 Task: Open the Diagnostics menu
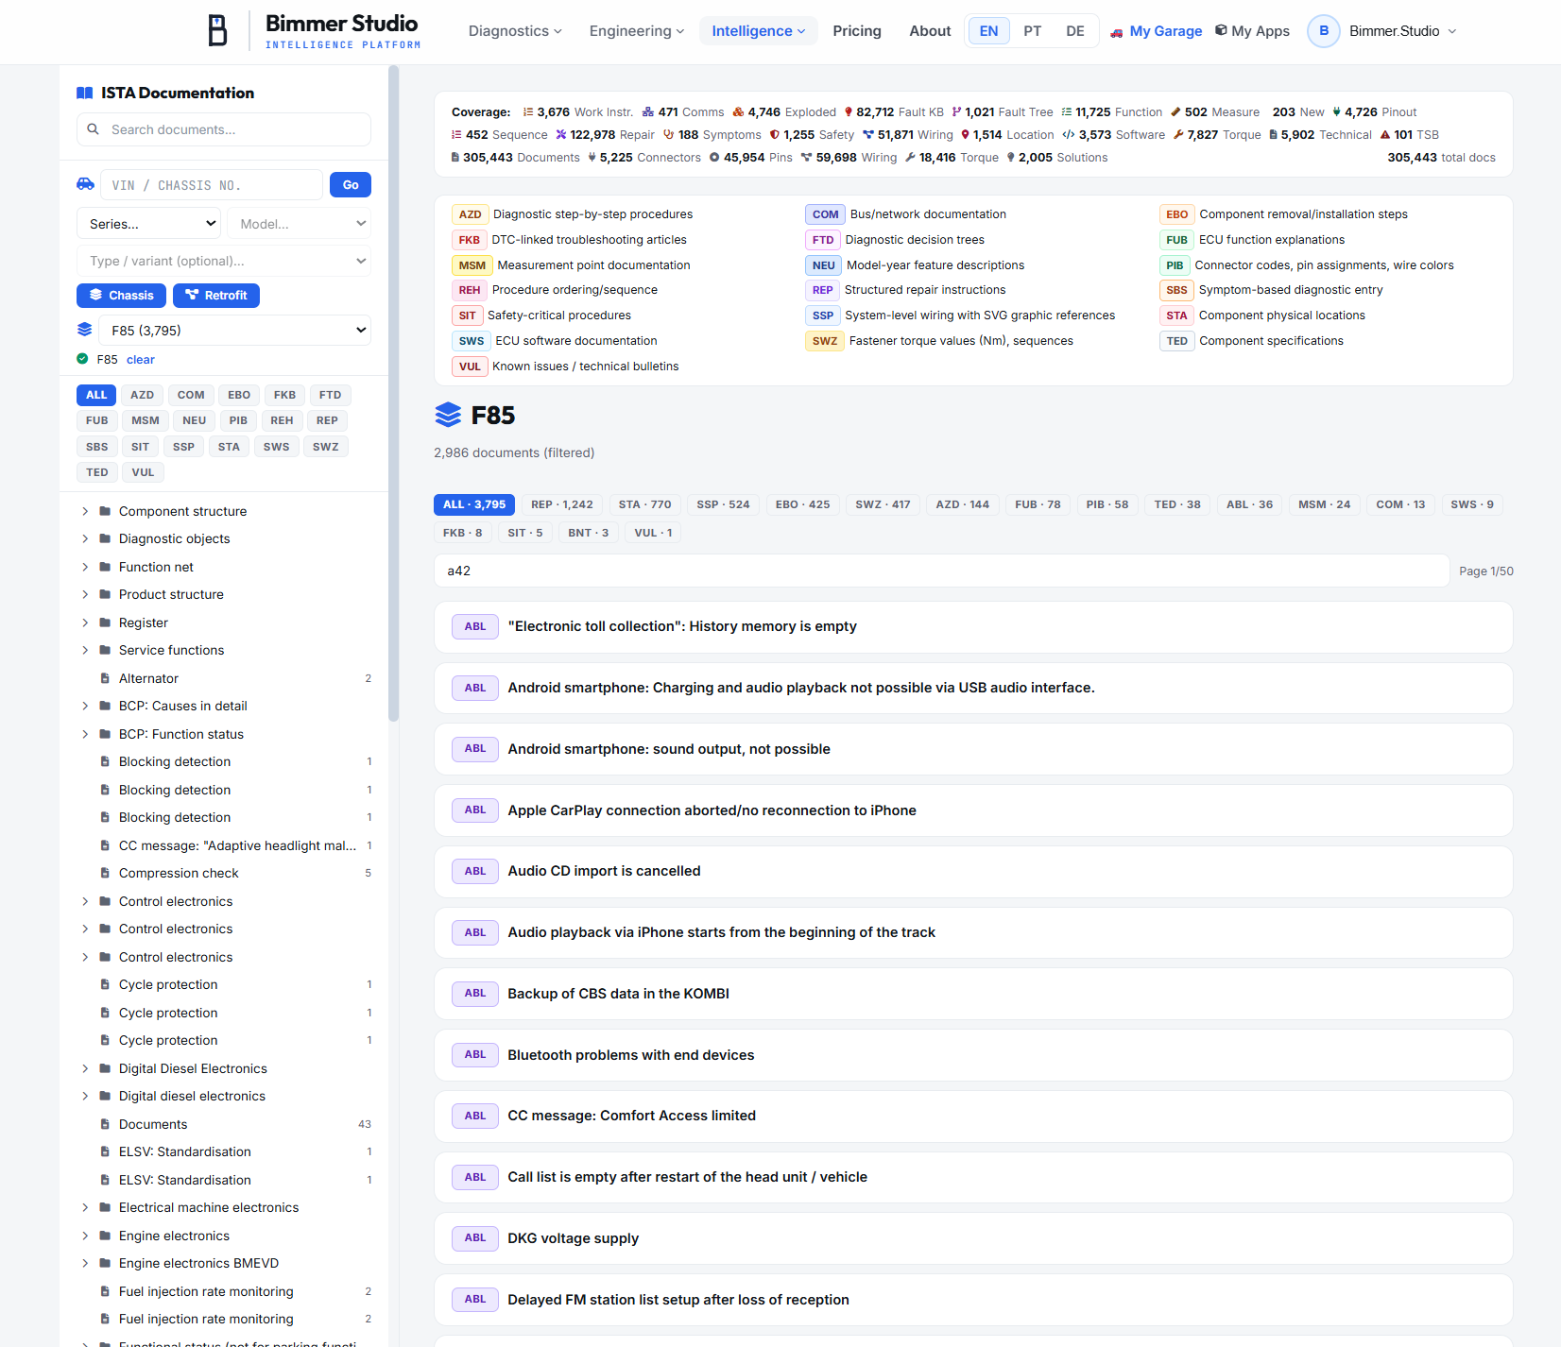coord(515,31)
